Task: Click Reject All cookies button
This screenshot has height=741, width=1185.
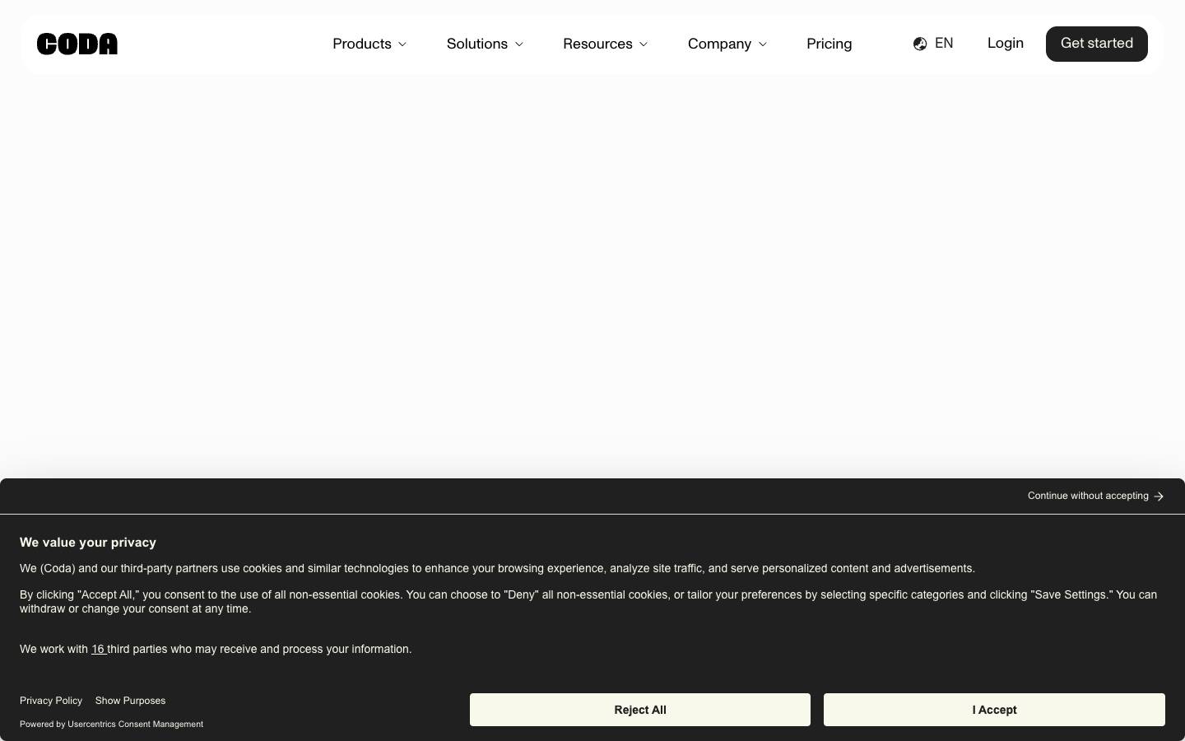Action: pos(640,710)
